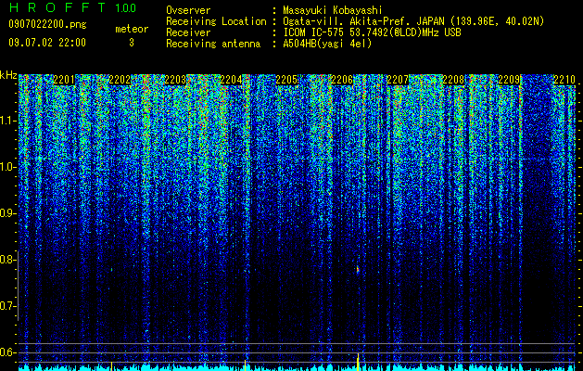The image size is (583, 371).
Task: Click the yellow meteor marker below 2204
Action: pyautogui.click(x=245, y=365)
